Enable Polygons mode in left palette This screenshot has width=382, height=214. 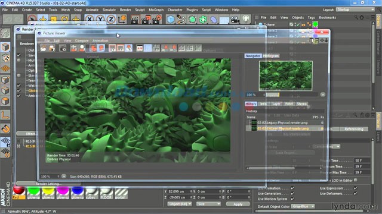[5, 101]
